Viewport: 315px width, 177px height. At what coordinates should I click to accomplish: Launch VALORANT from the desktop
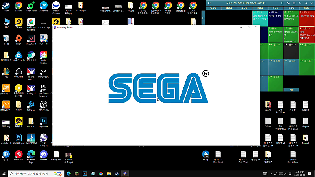click(31, 40)
